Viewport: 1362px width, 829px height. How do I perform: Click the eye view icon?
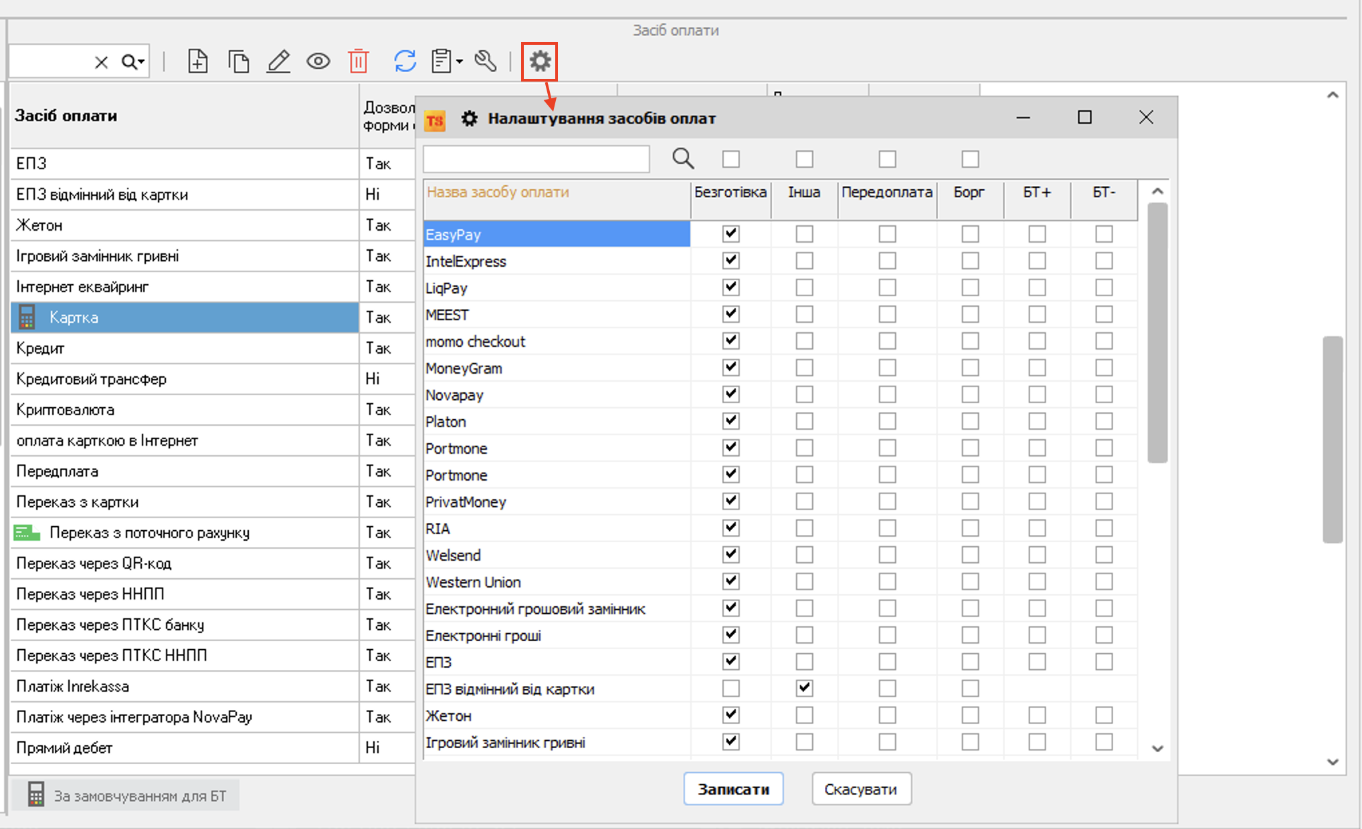(318, 62)
